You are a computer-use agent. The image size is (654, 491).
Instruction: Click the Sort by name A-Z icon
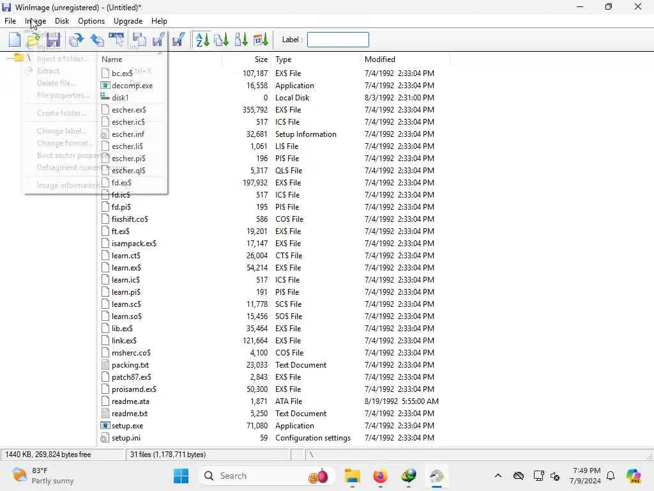pos(202,40)
